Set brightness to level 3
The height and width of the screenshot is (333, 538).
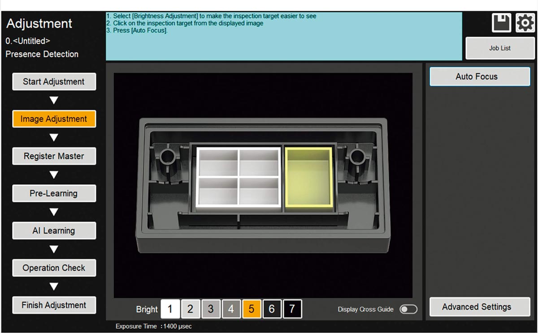pos(211,309)
